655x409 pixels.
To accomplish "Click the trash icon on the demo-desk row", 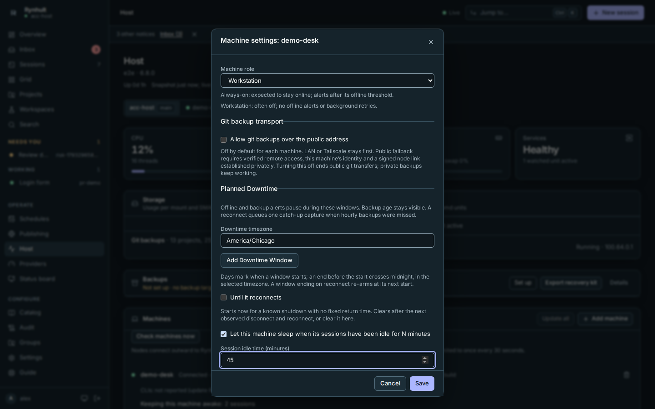I will tap(626, 375).
